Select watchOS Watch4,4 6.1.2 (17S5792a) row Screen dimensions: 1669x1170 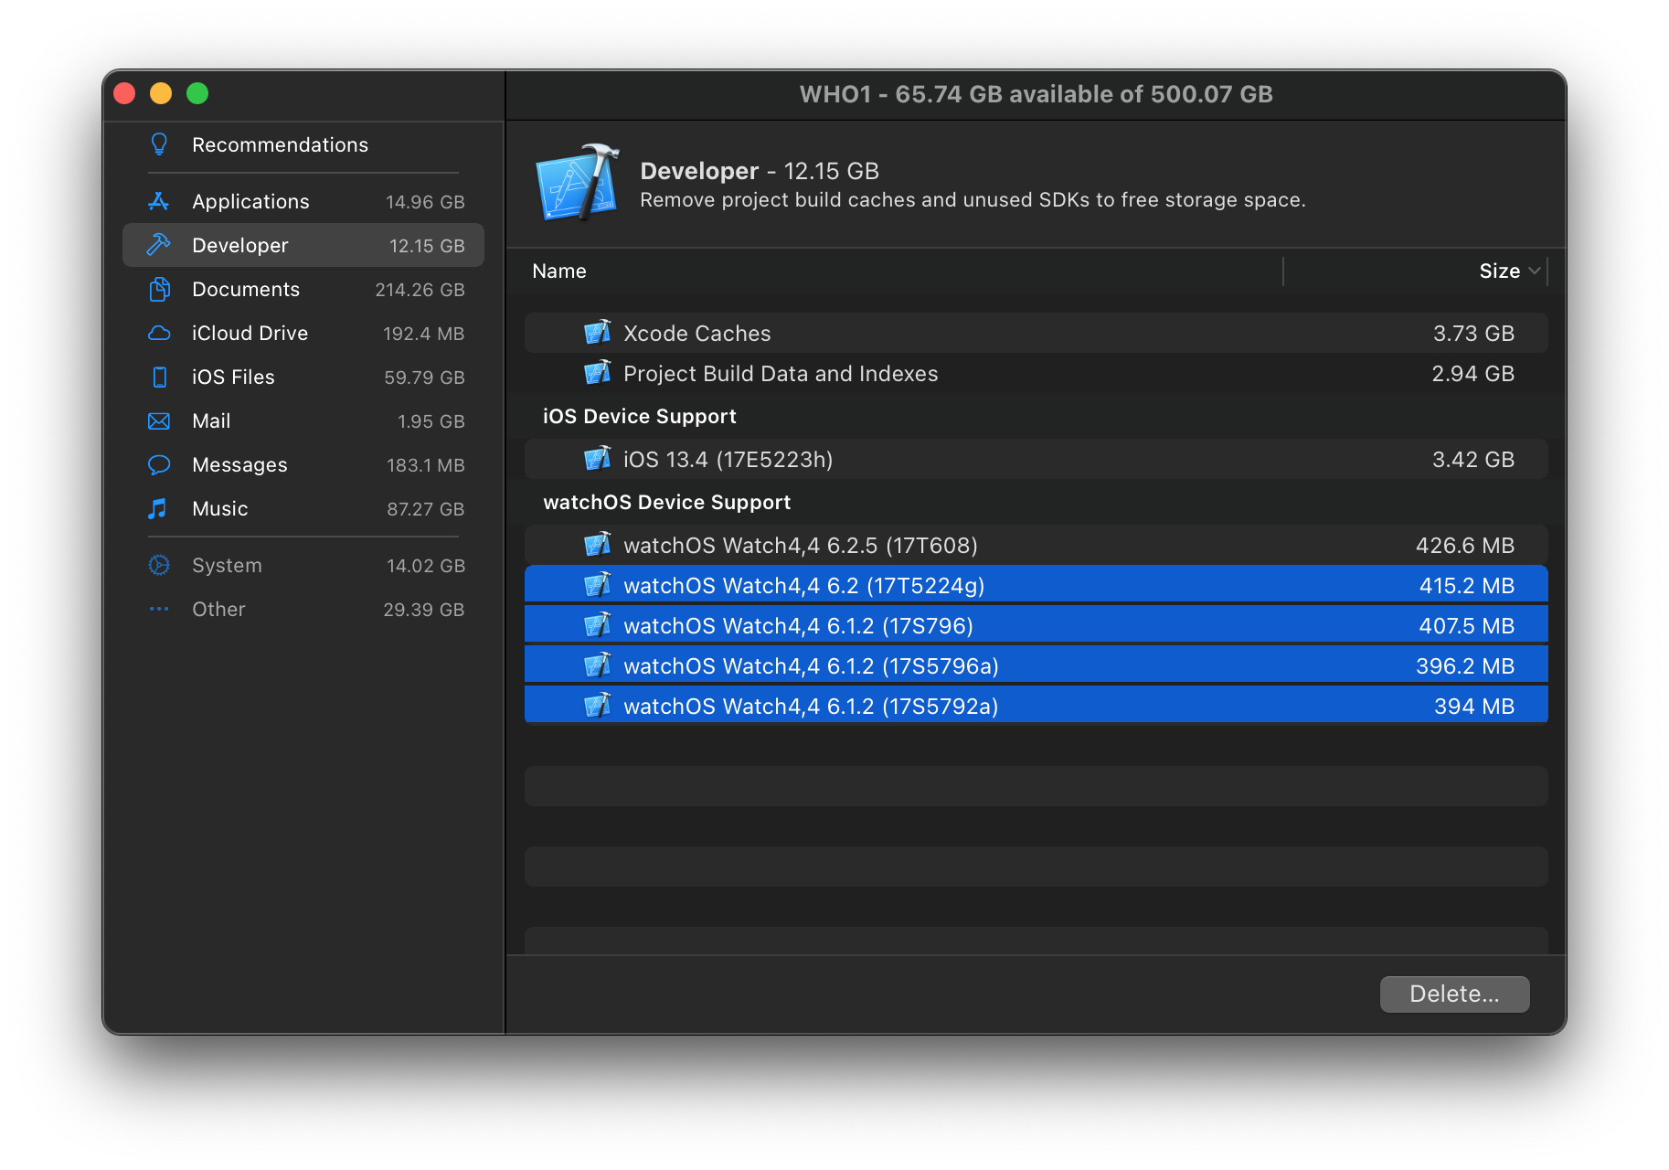tap(1036, 706)
